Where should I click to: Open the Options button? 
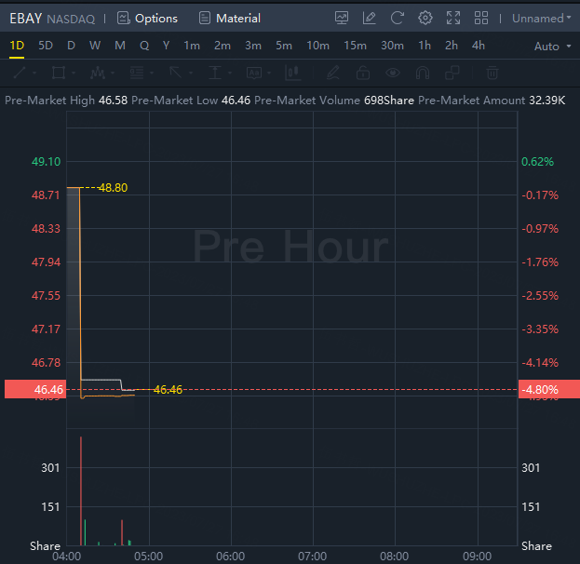[147, 18]
